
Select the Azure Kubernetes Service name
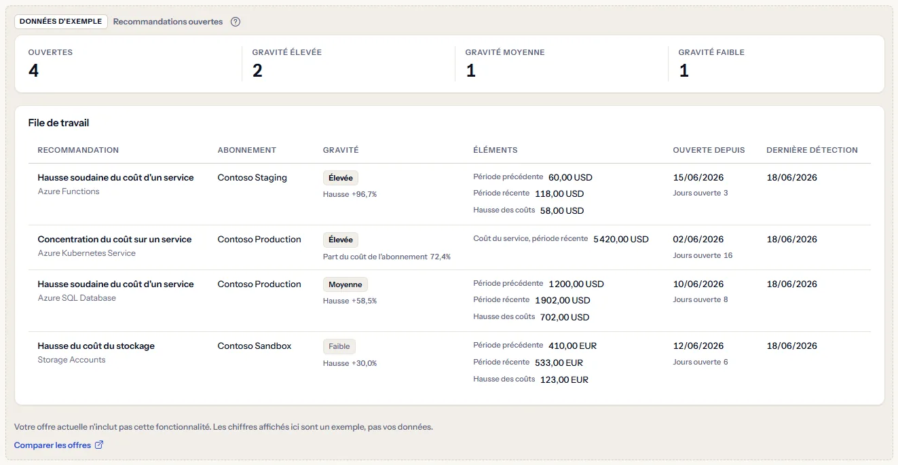click(87, 253)
